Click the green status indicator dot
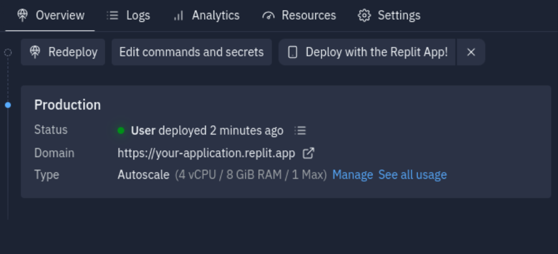Viewport: 558px width, 254px height. click(121, 130)
